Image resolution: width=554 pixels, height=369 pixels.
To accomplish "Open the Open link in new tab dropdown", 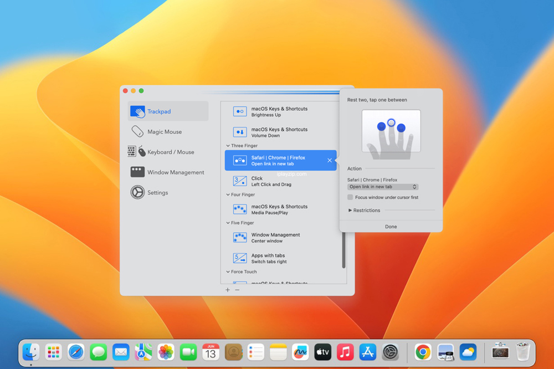I will pos(383,187).
